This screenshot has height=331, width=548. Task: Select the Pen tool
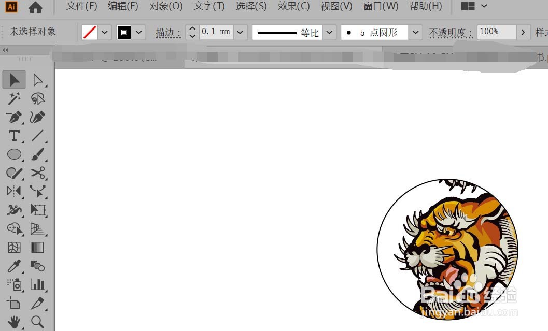coord(14,117)
